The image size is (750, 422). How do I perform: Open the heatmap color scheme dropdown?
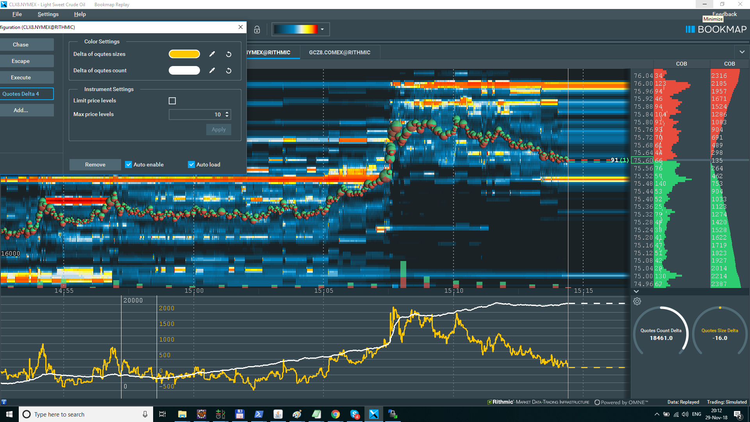322,29
